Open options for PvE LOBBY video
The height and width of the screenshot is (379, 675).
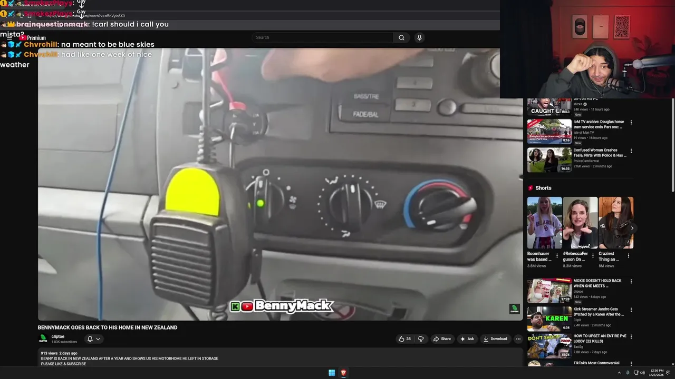(631, 337)
